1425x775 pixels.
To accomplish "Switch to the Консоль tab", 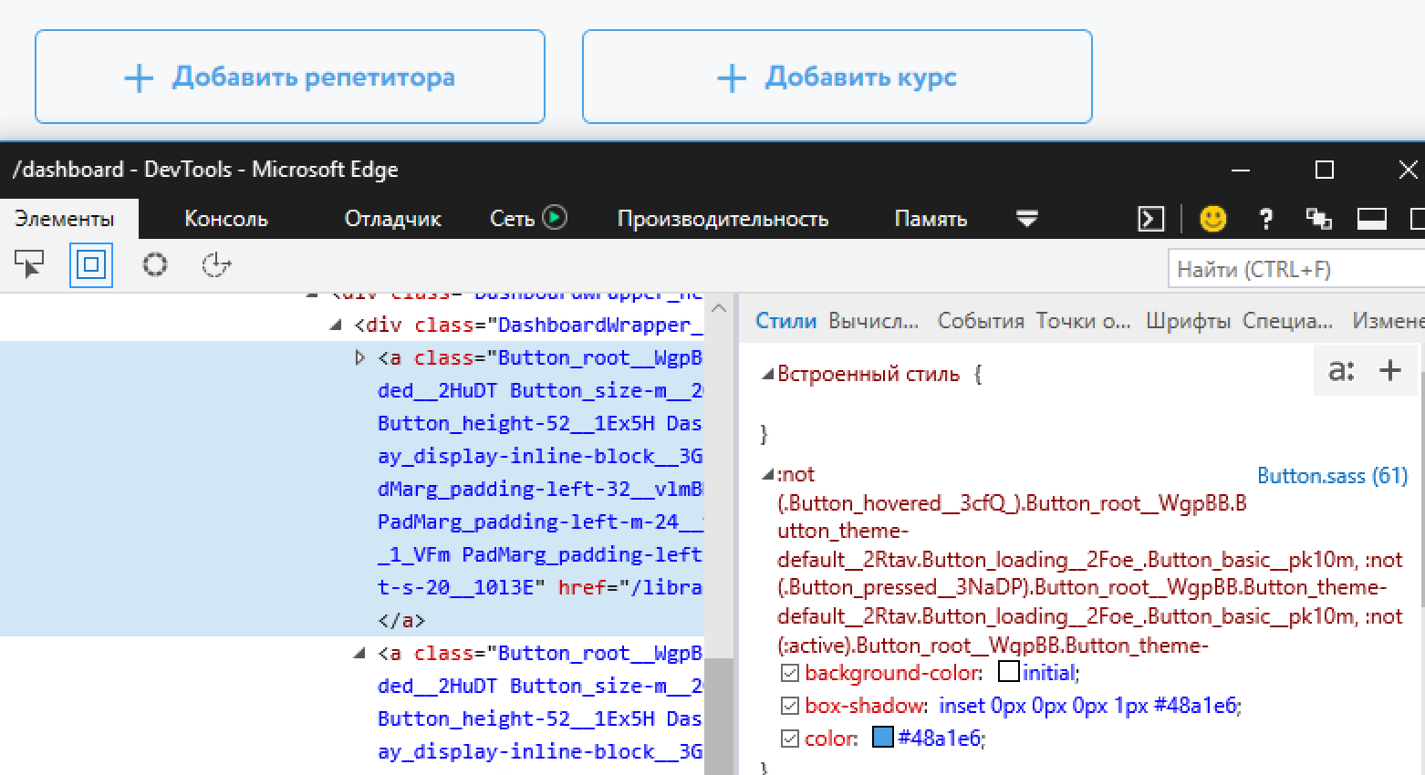I will click(225, 218).
